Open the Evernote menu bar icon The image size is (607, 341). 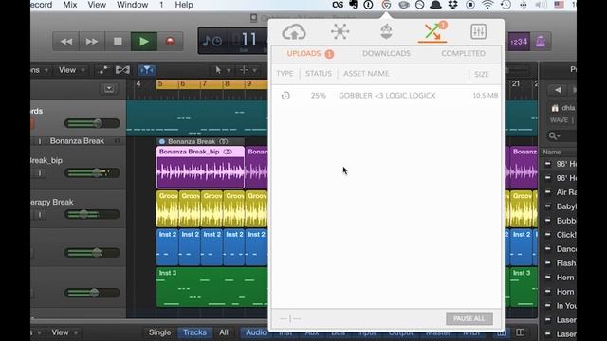[353, 5]
